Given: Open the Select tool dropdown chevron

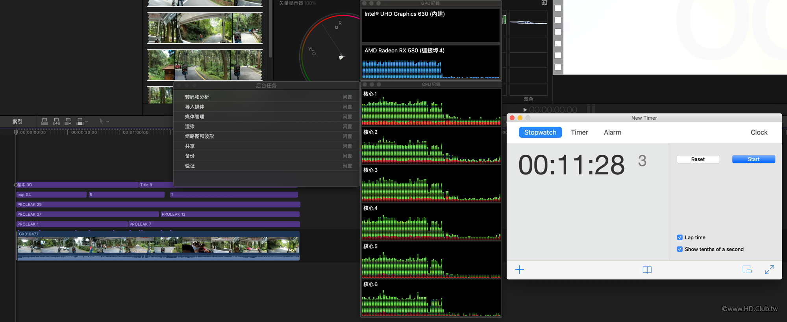Looking at the screenshot, I should [x=108, y=122].
